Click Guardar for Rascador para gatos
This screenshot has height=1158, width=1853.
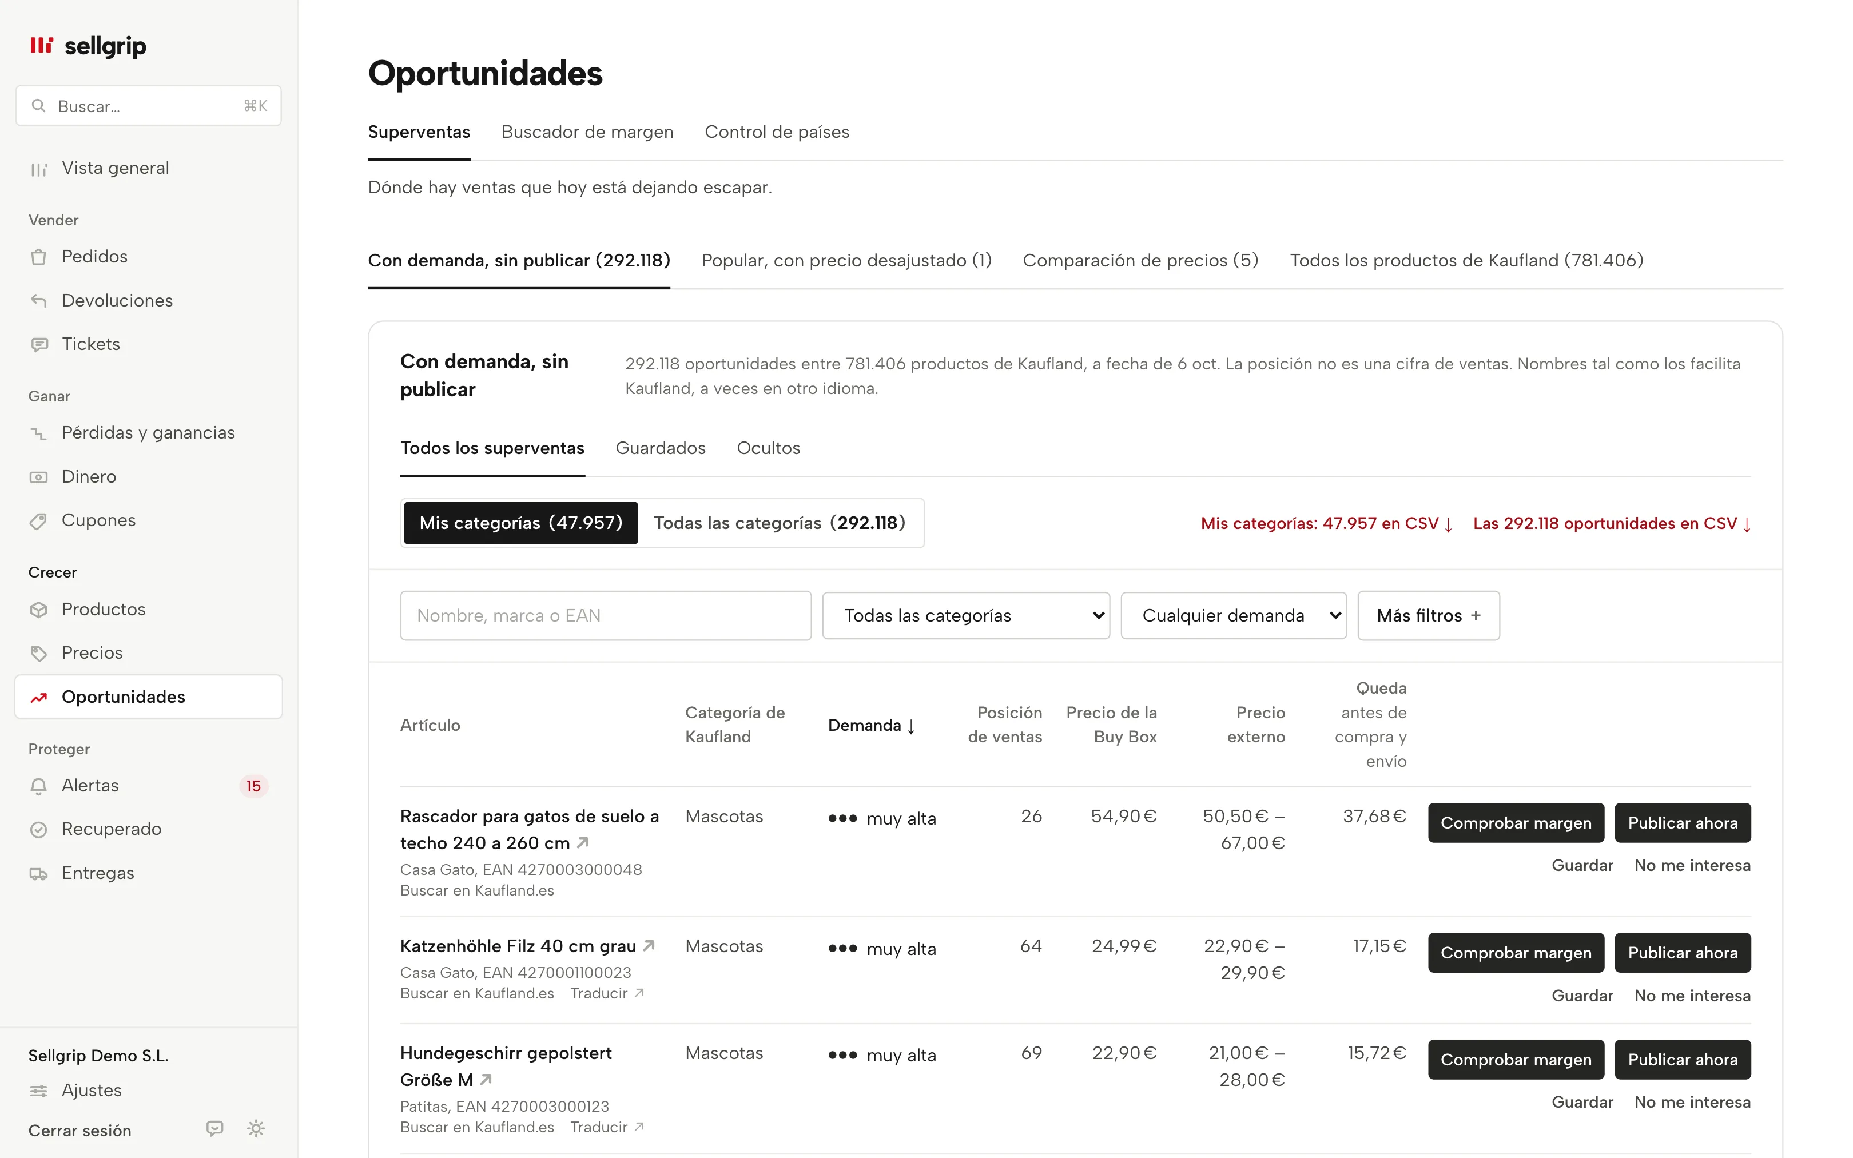click(x=1582, y=865)
